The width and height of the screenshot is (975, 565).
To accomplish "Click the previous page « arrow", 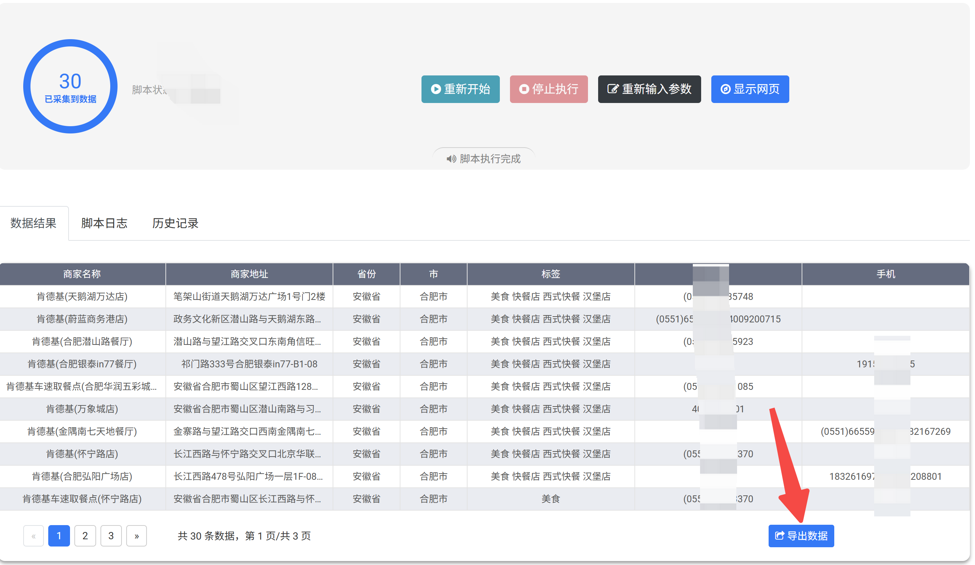I will tap(33, 536).
